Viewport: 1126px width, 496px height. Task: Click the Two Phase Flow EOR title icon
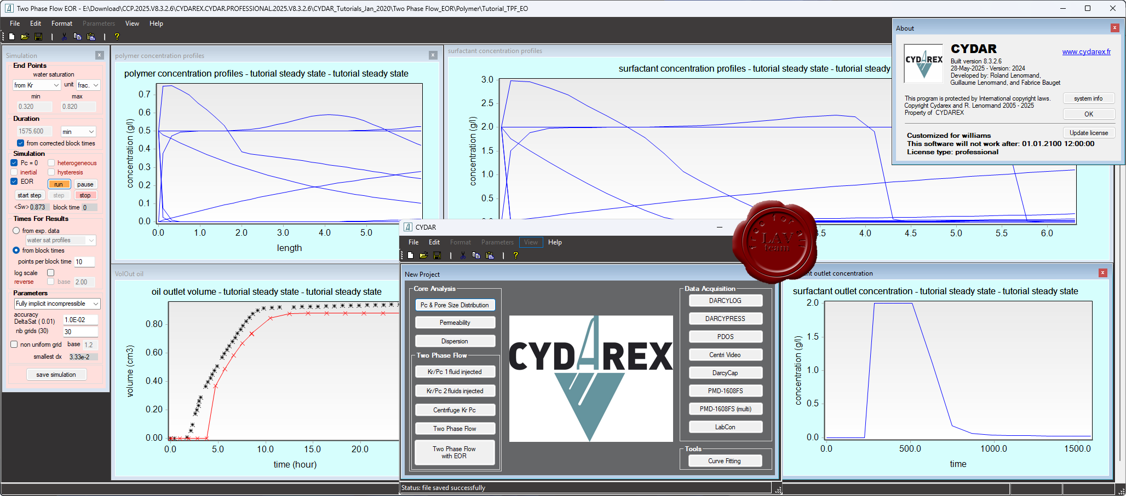tap(9, 8)
